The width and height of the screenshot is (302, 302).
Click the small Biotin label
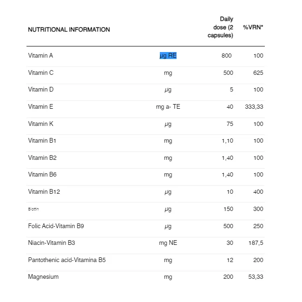click(x=33, y=209)
